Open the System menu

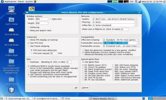[x=29, y=2]
